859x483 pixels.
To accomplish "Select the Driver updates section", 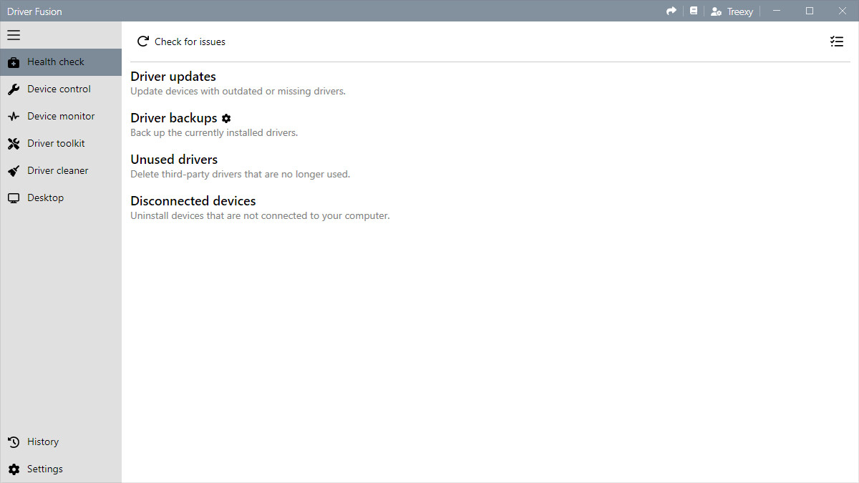I will [x=173, y=77].
